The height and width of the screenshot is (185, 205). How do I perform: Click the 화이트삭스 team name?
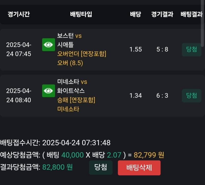[x=71, y=91]
